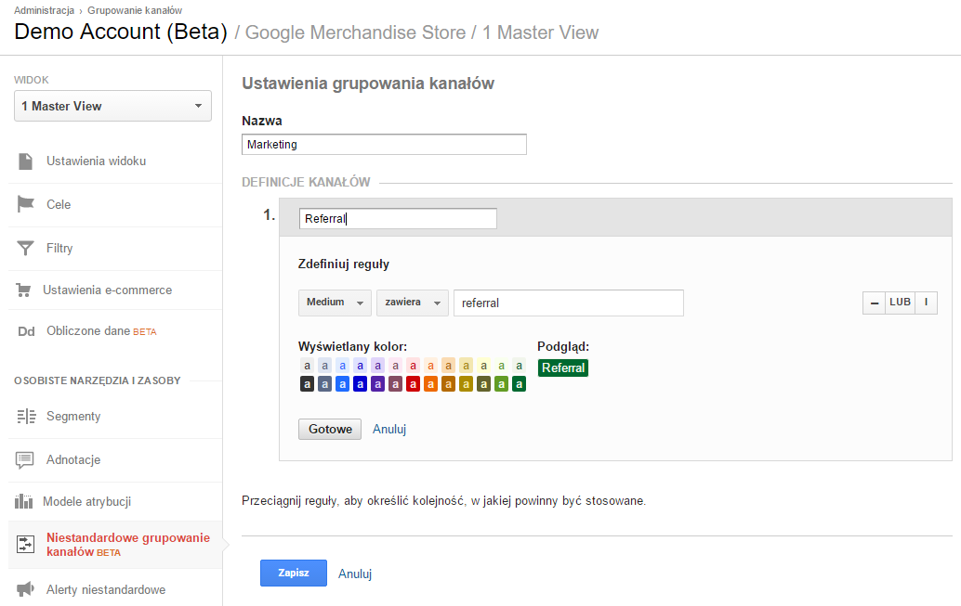The width and height of the screenshot is (961, 606).
Task: Click the Cele flag icon
Action: [x=26, y=204]
